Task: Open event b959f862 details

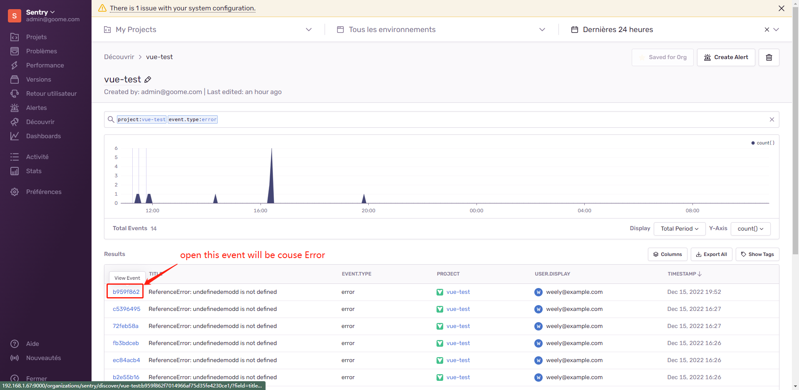Action: [125, 292]
